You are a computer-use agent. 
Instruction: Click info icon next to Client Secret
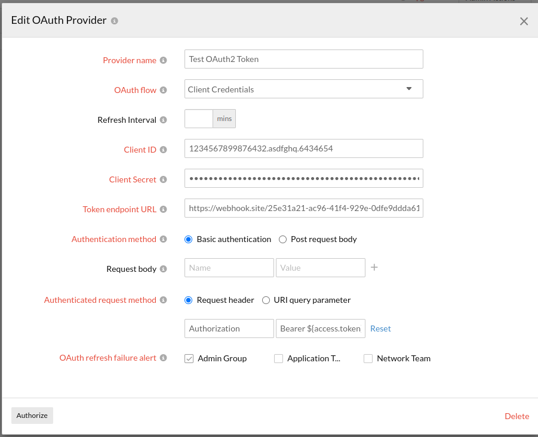click(x=164, y=179)
